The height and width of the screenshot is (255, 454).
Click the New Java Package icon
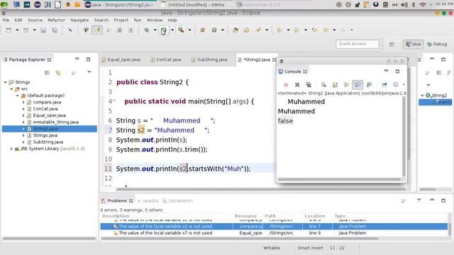(203, 30)
